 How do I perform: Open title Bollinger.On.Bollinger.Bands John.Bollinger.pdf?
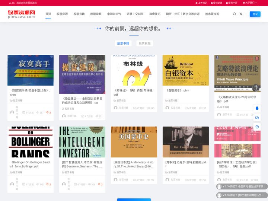tap(30, 164)
